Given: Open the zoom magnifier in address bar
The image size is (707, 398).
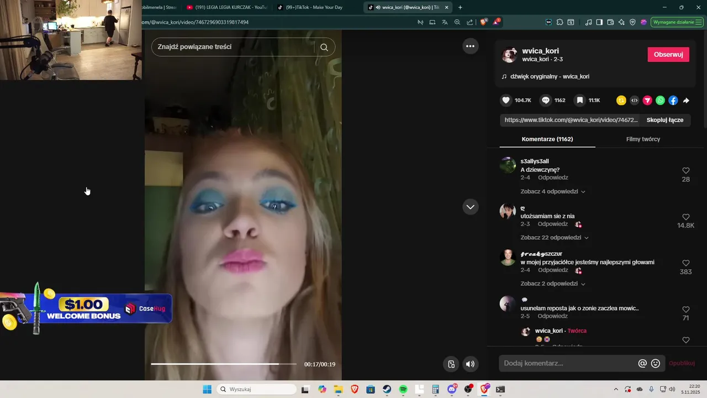Looking at the screenshot, I should (457, 22).
